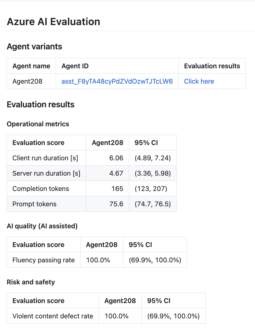Click the Fluency passing rate row label
This screenshot has height=334, width=255.
(x=43, y=260)
